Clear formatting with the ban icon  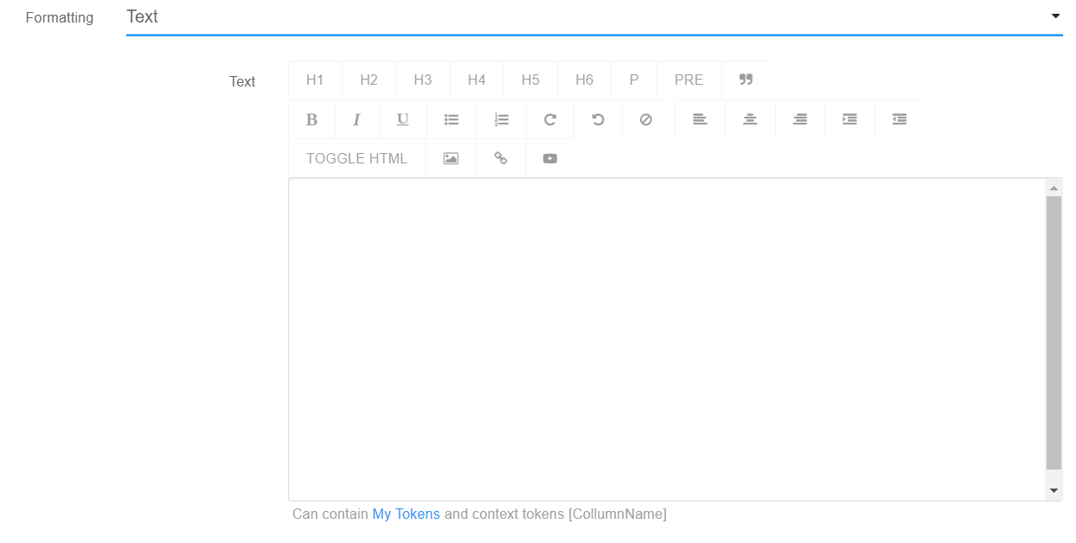(x=646, y=119)
